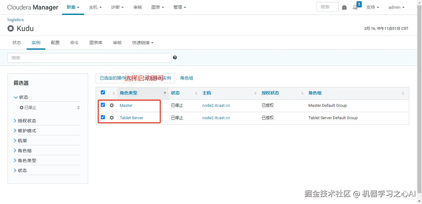Open the 支持 dropdown menu
Image resolution: width=422 pixels, height=204 pixels.
pos(372,7)
